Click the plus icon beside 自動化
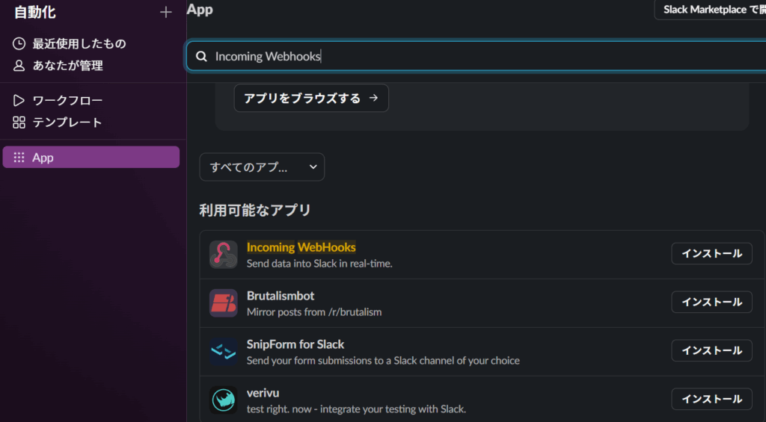 [x=165, y=13]
